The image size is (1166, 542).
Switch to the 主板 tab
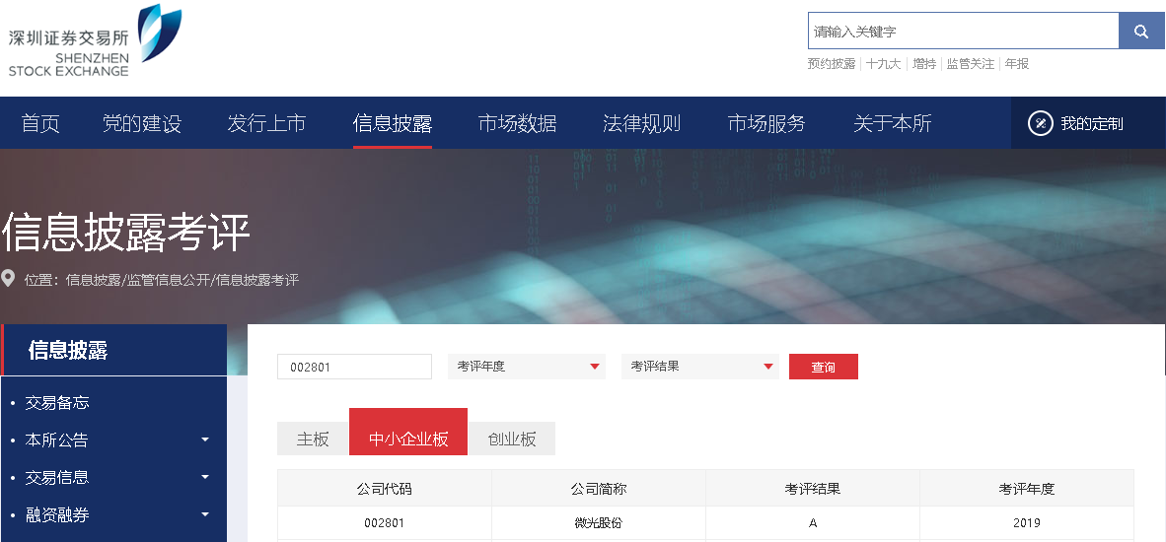click(x=313, y=439)
